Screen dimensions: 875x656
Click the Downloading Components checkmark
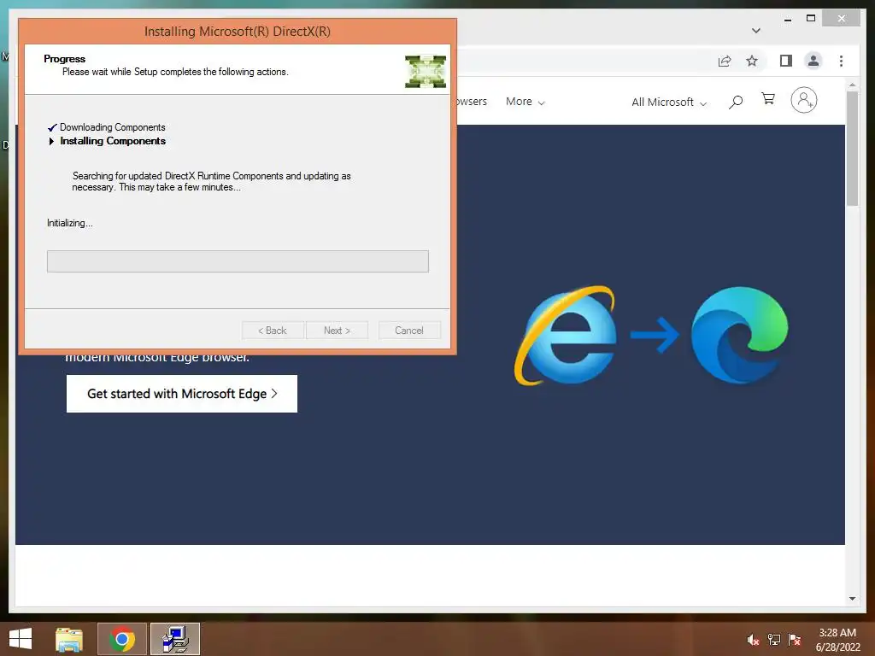(52, 127)
